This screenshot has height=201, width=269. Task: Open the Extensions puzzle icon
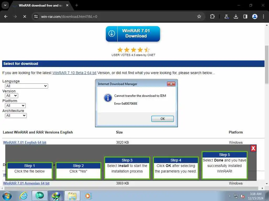[x=212, y=16]
